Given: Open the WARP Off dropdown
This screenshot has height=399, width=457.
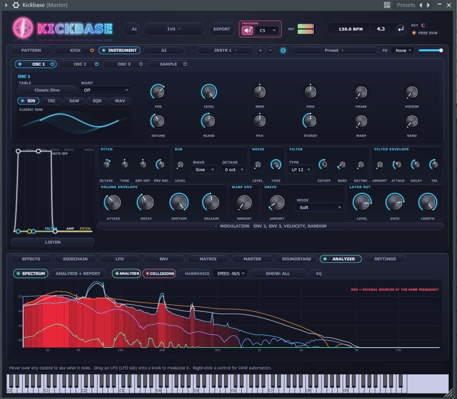Looking at the screenshot, I should pyautogui.click(x=106, y=90).
